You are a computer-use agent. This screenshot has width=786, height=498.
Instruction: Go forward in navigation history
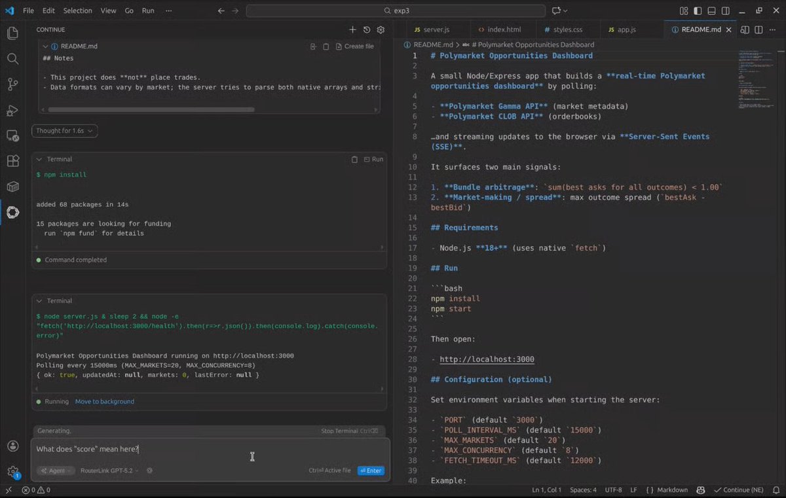click(236, 10)
